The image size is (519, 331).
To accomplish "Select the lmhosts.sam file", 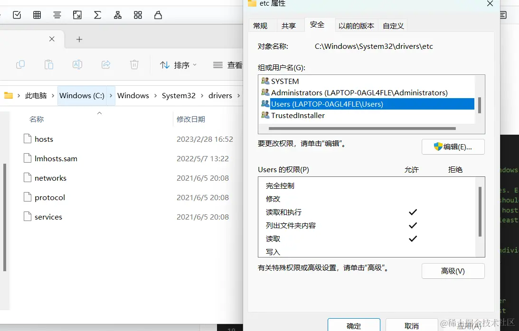I will [56, 159].
